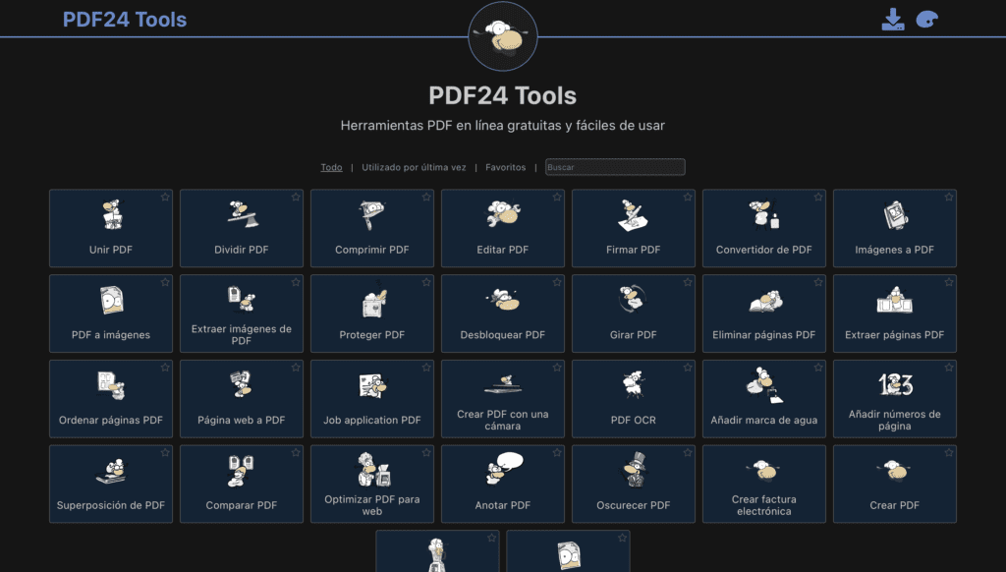
Task: Open the Proteger PDF tool icon
Action: (x=373, y=302)
